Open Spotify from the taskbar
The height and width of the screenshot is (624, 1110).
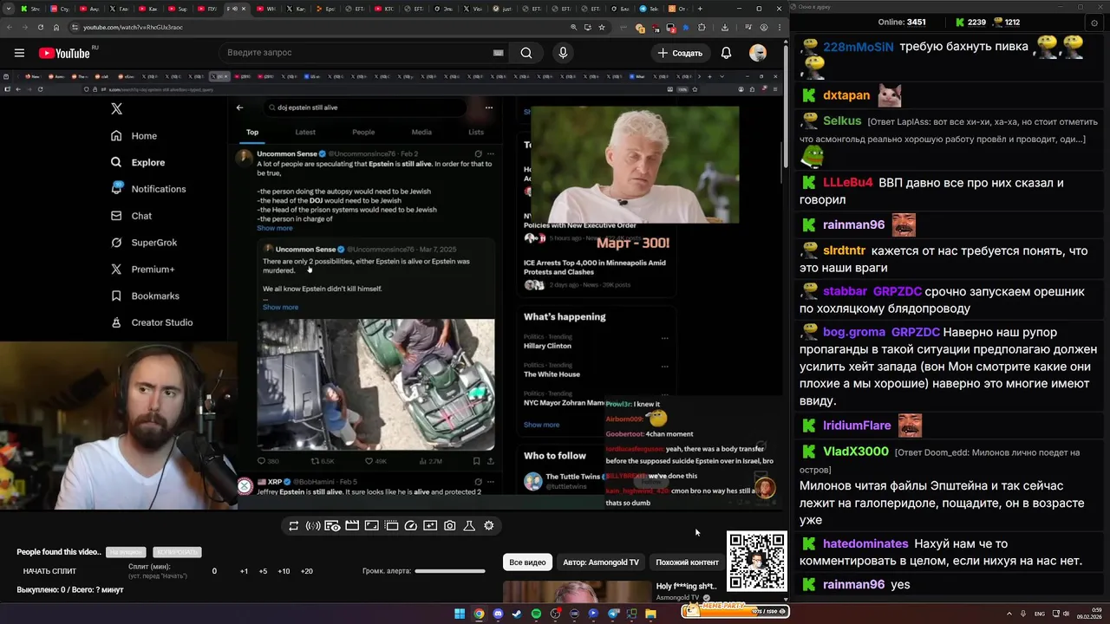tap(536, 614)
